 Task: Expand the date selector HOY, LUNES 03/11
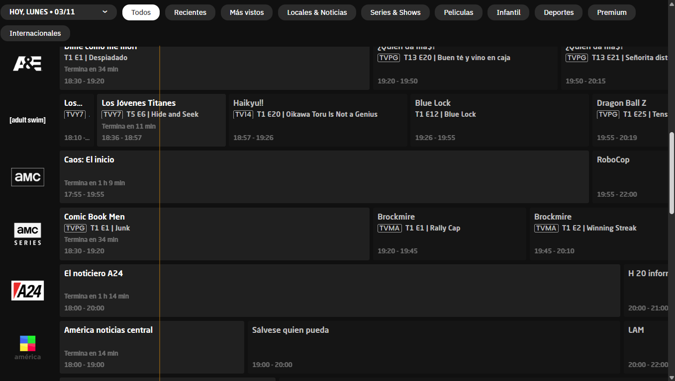[x=59, y=12]
